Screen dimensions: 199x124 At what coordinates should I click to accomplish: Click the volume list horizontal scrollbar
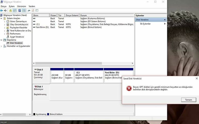coord(82,63)
